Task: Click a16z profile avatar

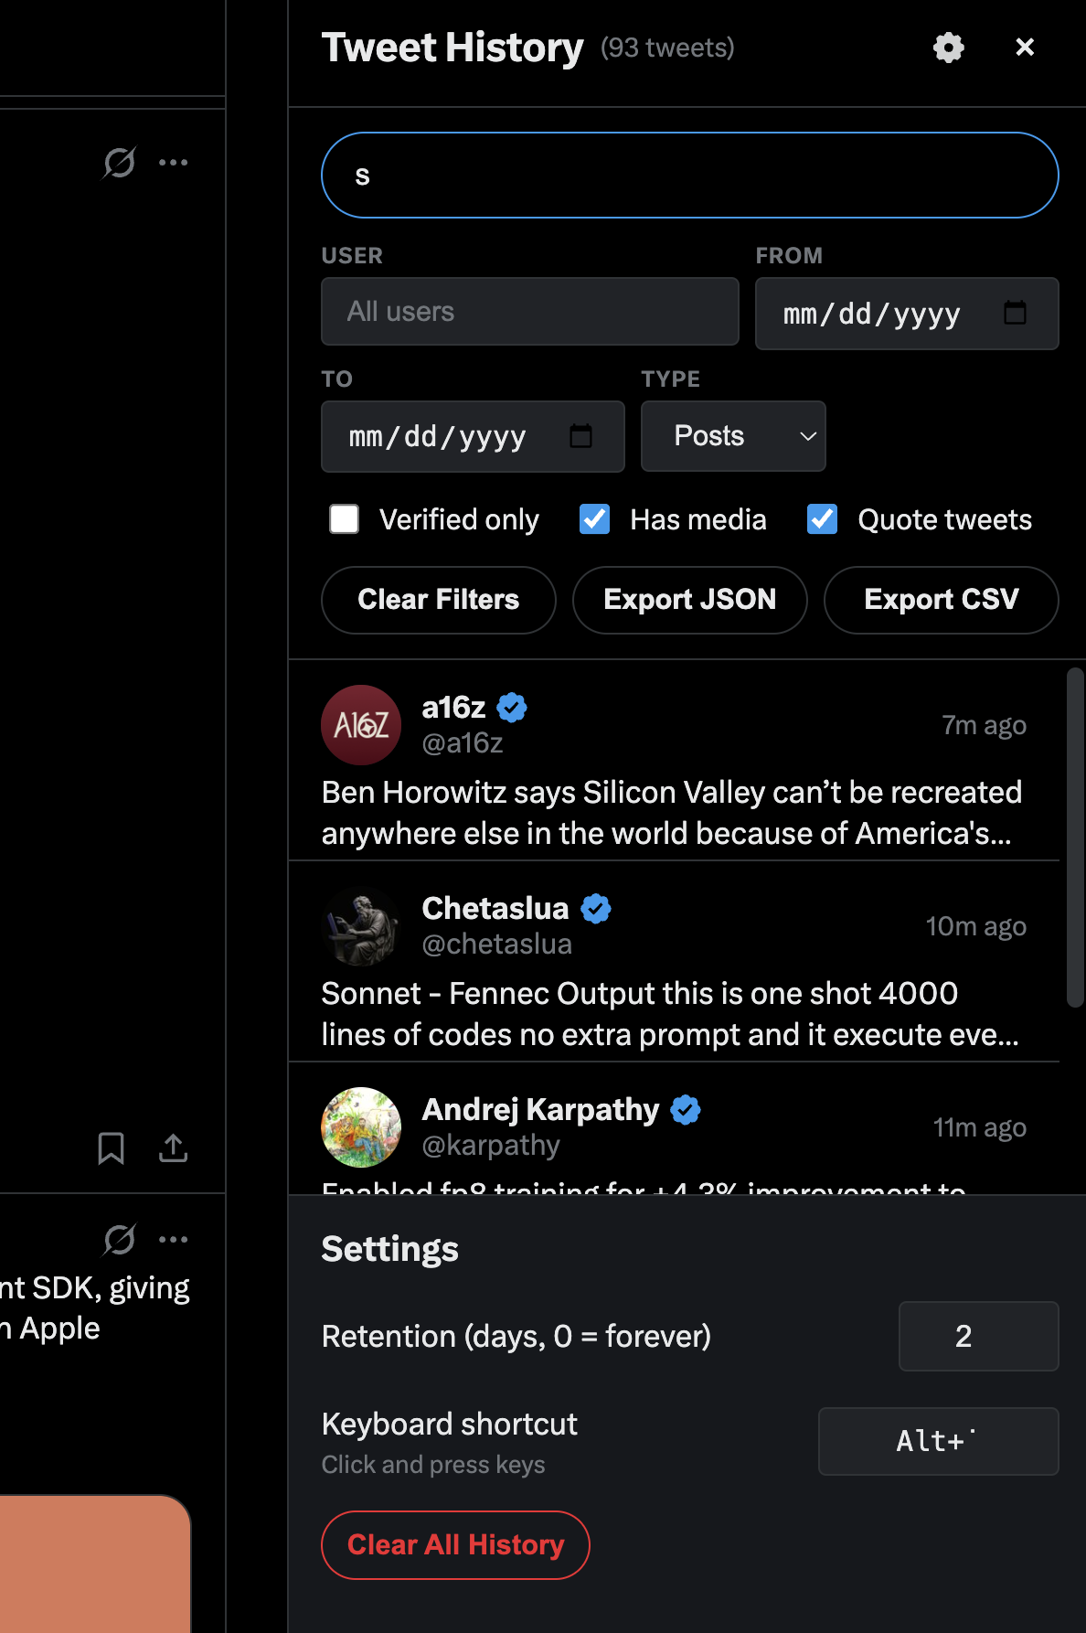Action: [361, 725]
